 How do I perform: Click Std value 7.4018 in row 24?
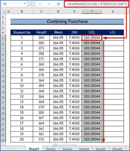(x=74, y=140)
